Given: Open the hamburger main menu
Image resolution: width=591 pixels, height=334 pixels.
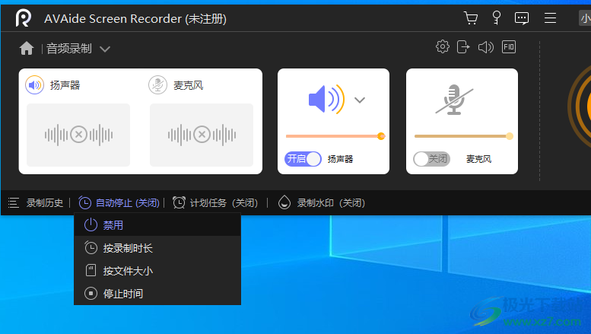Looking at the screenshot, I should coord(550,17).
